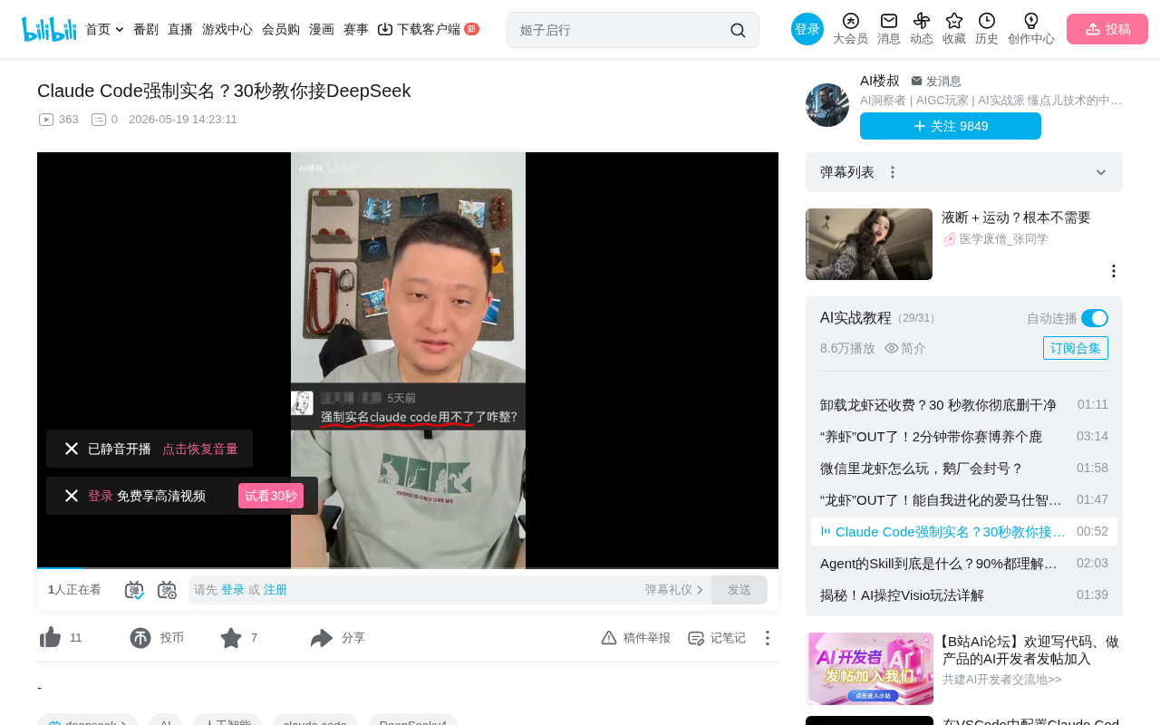
Task: Click the 订阅合集 subscribe button
Action: tap(1076, 348)
